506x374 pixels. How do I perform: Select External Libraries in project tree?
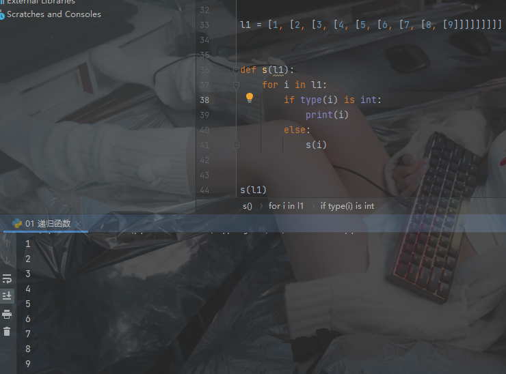point(41,1)
